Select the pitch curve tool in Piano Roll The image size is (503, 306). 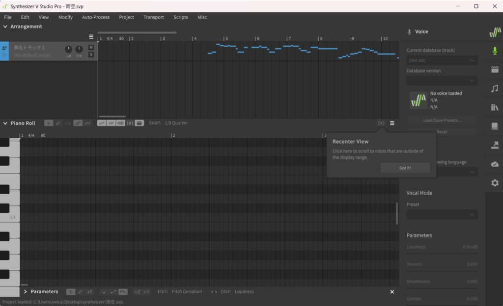pyautogui.click(x=87, y=123)
